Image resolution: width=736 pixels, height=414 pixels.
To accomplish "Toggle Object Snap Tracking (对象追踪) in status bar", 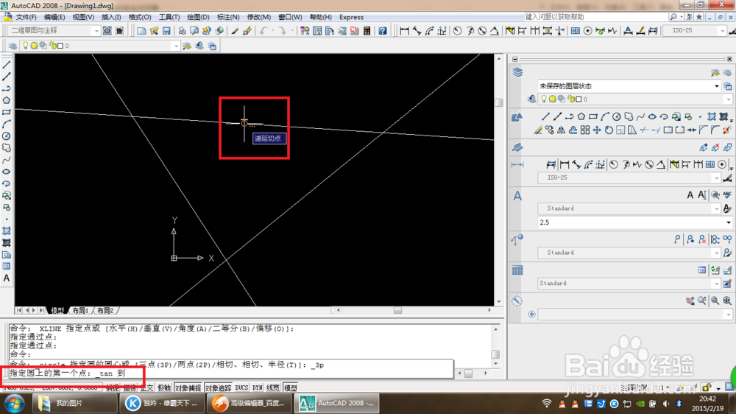I will pyautogui.click(x=218, y=387).
